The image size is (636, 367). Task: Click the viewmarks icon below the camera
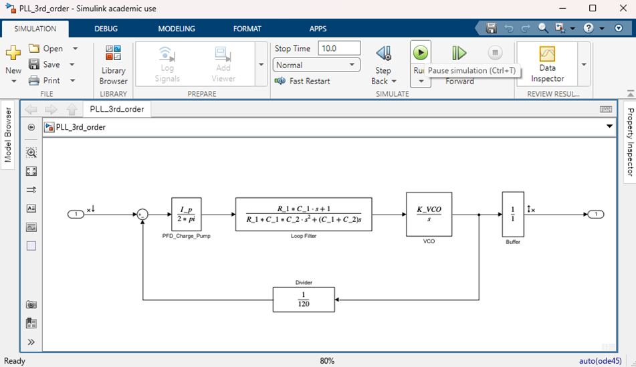[31, 323]
